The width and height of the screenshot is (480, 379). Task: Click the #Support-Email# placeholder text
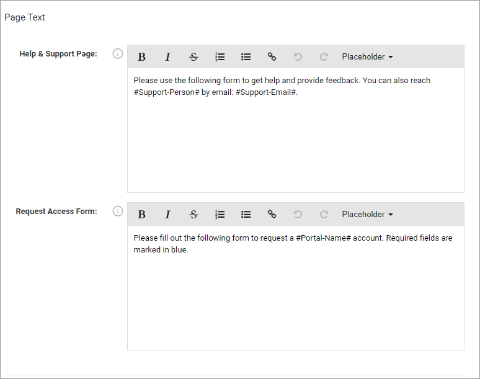click(265, 92)
